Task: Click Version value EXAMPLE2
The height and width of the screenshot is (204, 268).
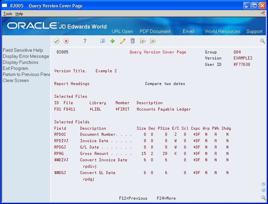Action: (243, 58)
